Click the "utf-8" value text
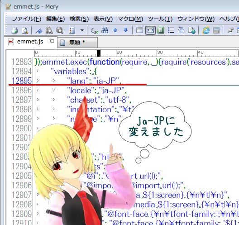The width and height of the screenshot is (239, 225). click(117, 100)
